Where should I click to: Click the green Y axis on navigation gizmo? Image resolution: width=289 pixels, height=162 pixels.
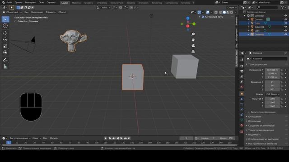194,24
